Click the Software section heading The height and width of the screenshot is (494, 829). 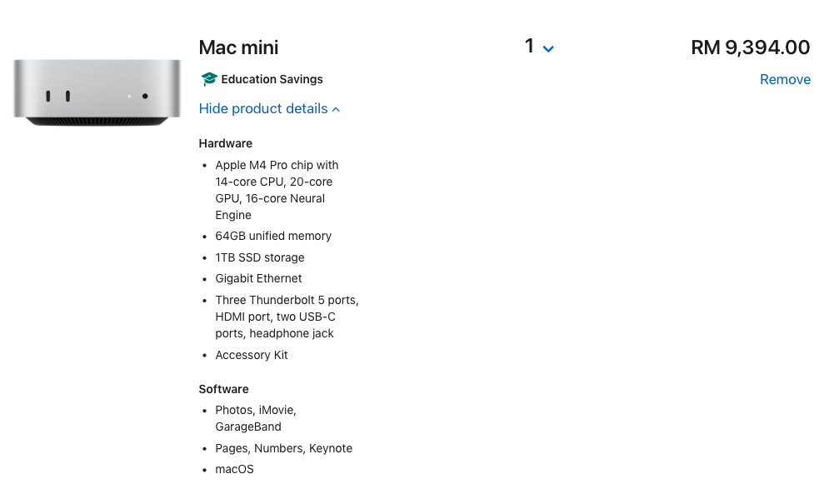click(x=223, y=389)
